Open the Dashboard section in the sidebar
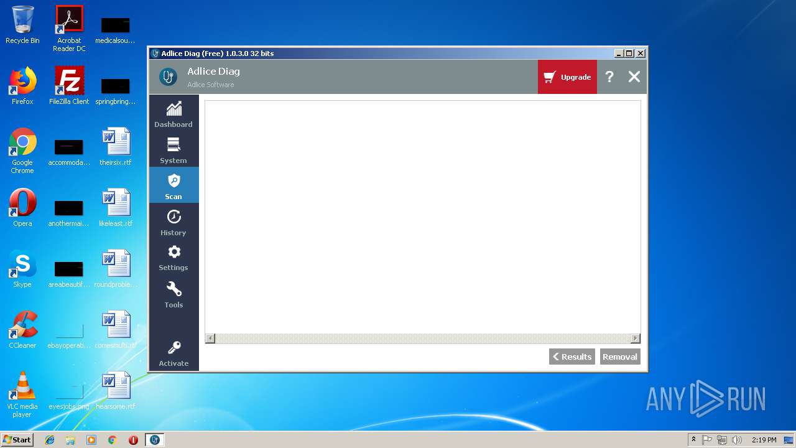796x448 pixels. pos(174,114)
